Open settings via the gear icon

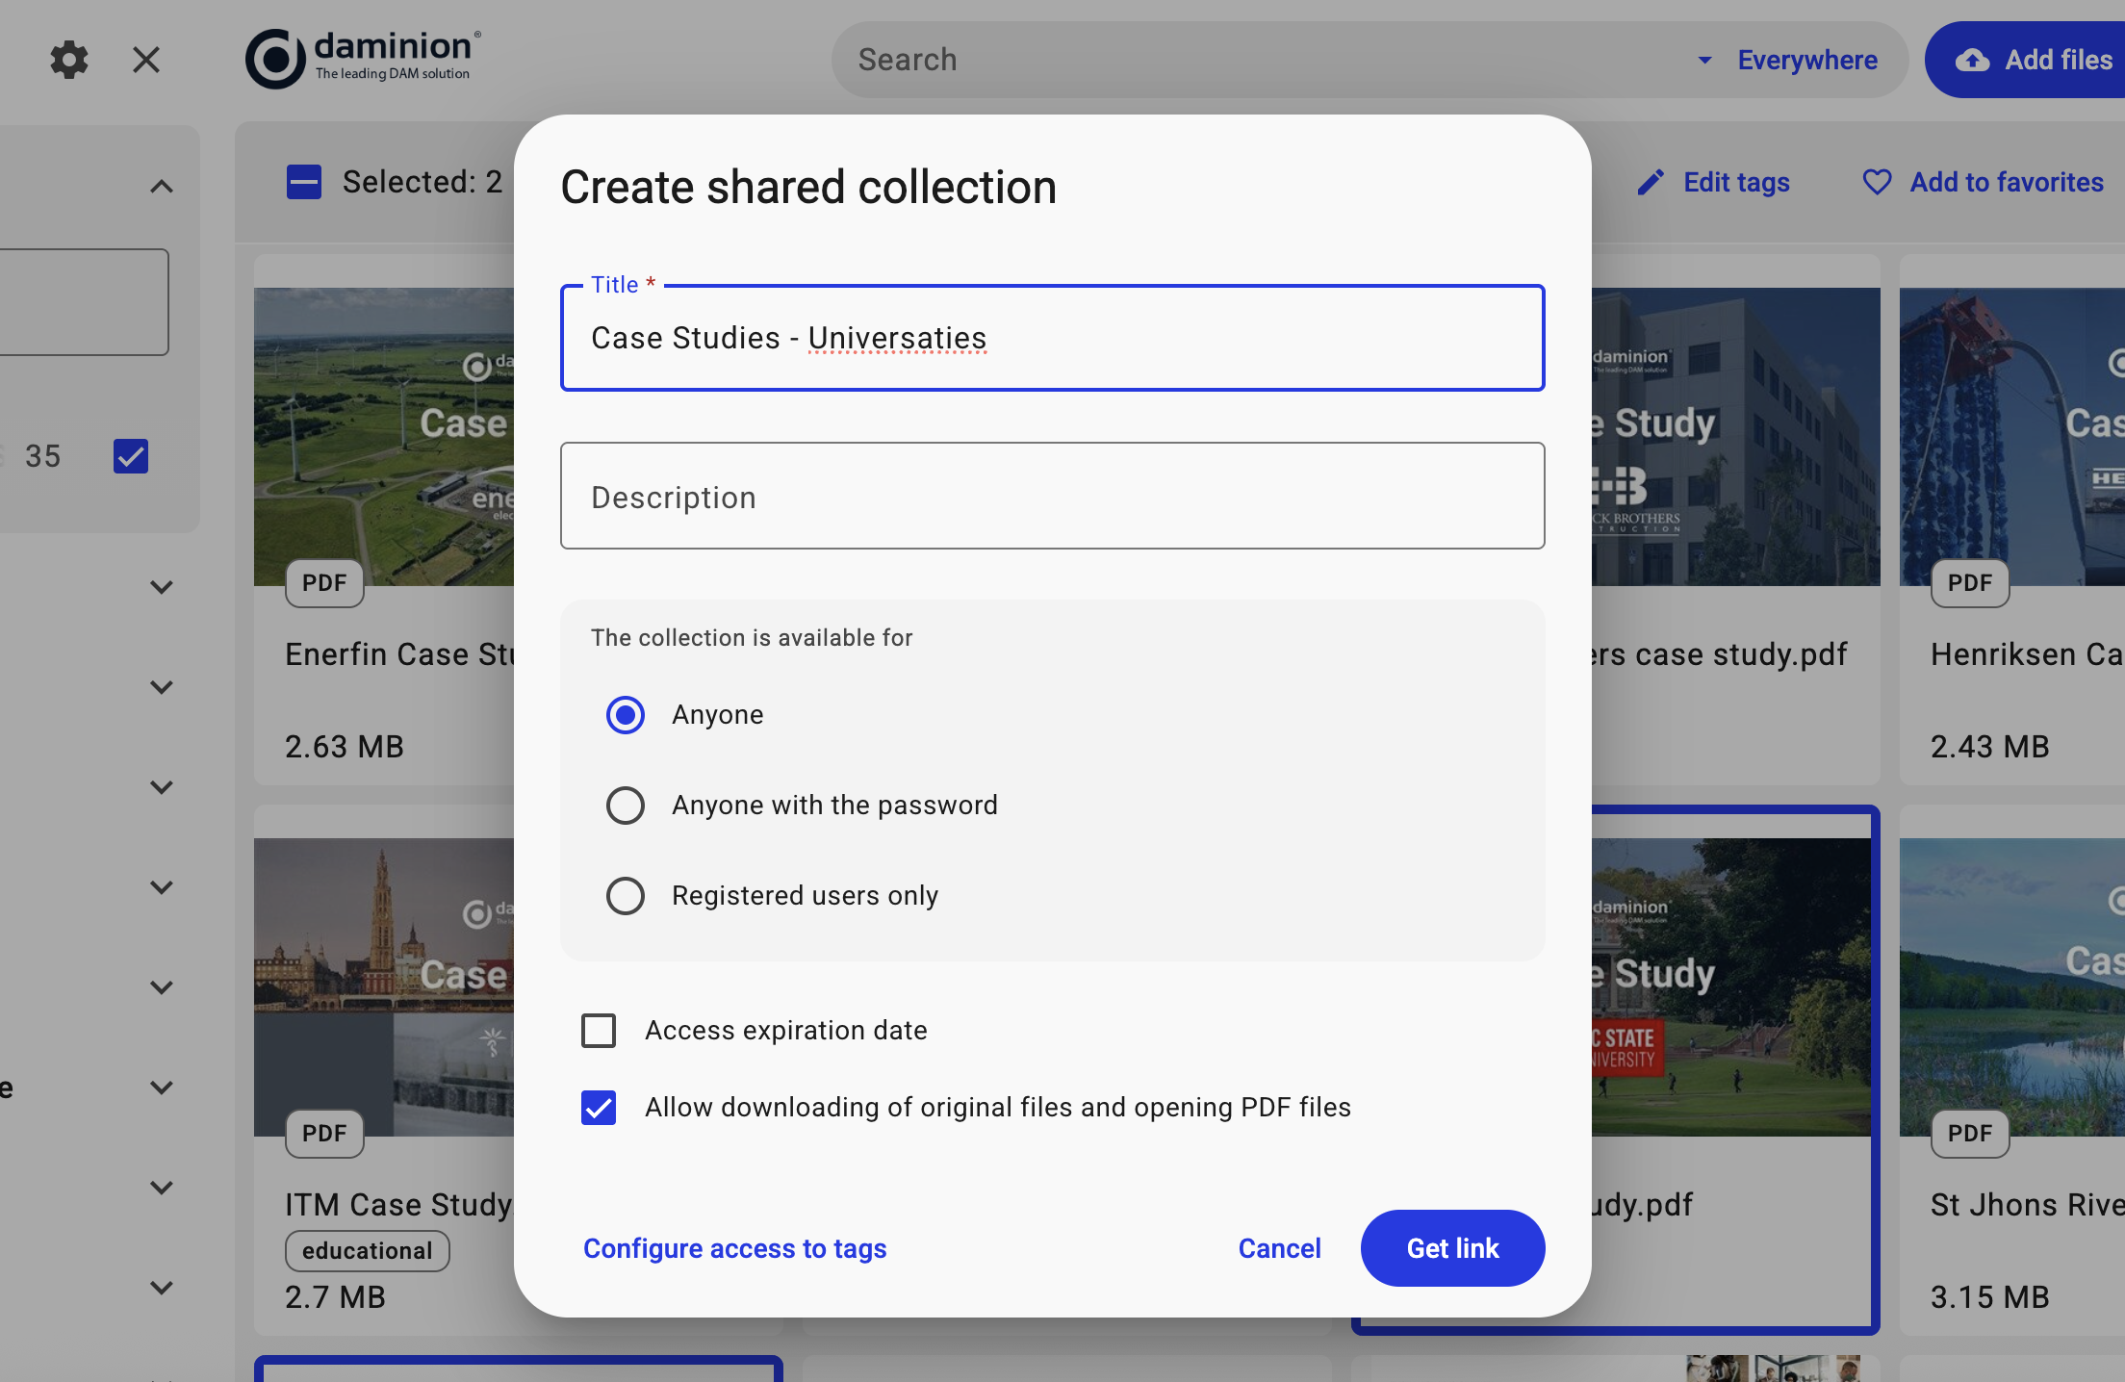[69, 60]
